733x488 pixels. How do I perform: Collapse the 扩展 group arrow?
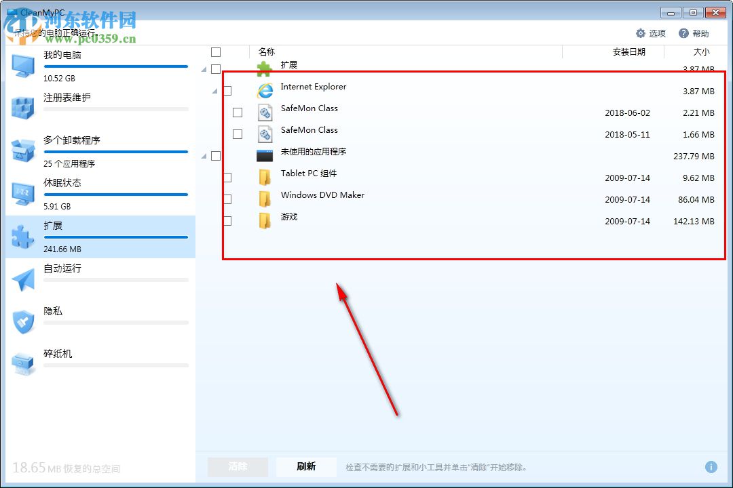pos(204,68)
